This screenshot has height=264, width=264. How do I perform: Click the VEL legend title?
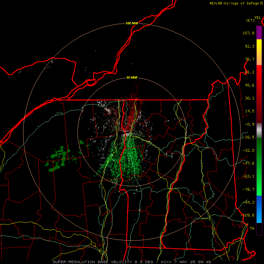pos(258,18)
